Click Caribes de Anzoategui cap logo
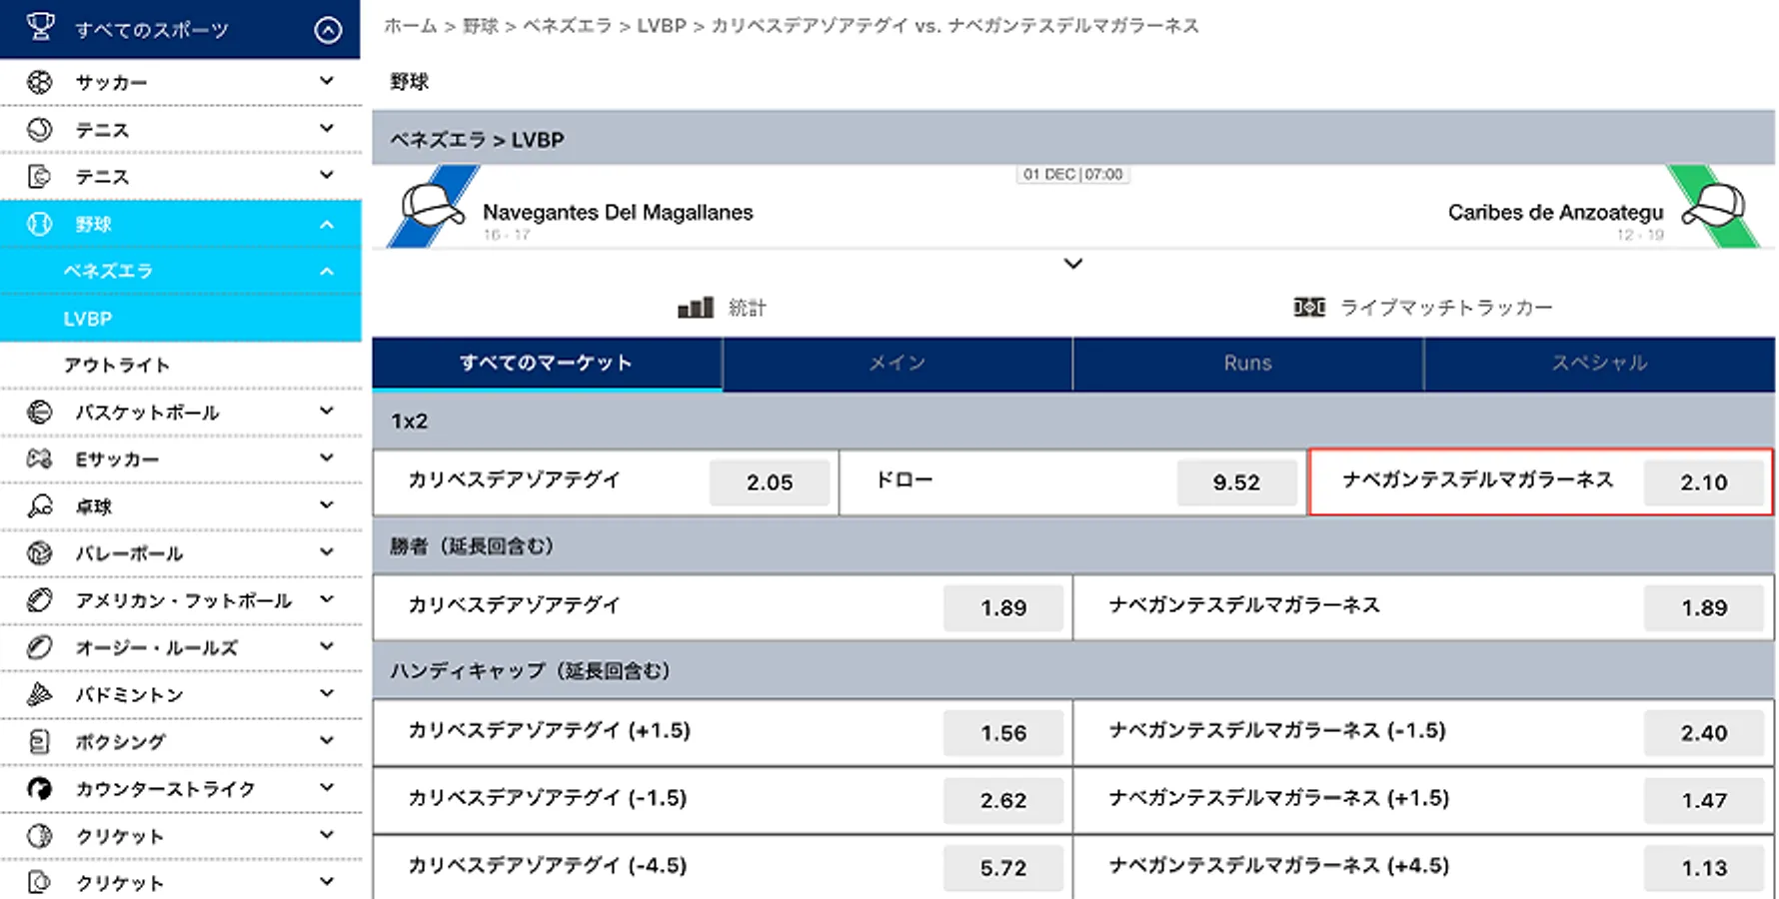Viewport: 1779px width, 899px height. pos(1713,205)
